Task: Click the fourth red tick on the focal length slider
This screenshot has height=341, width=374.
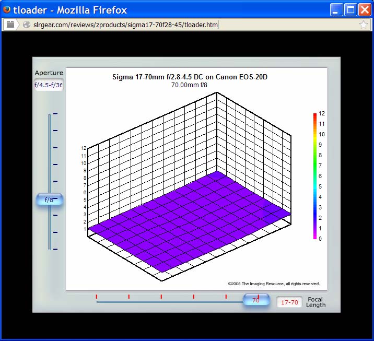Action: (x=194, y=297)
